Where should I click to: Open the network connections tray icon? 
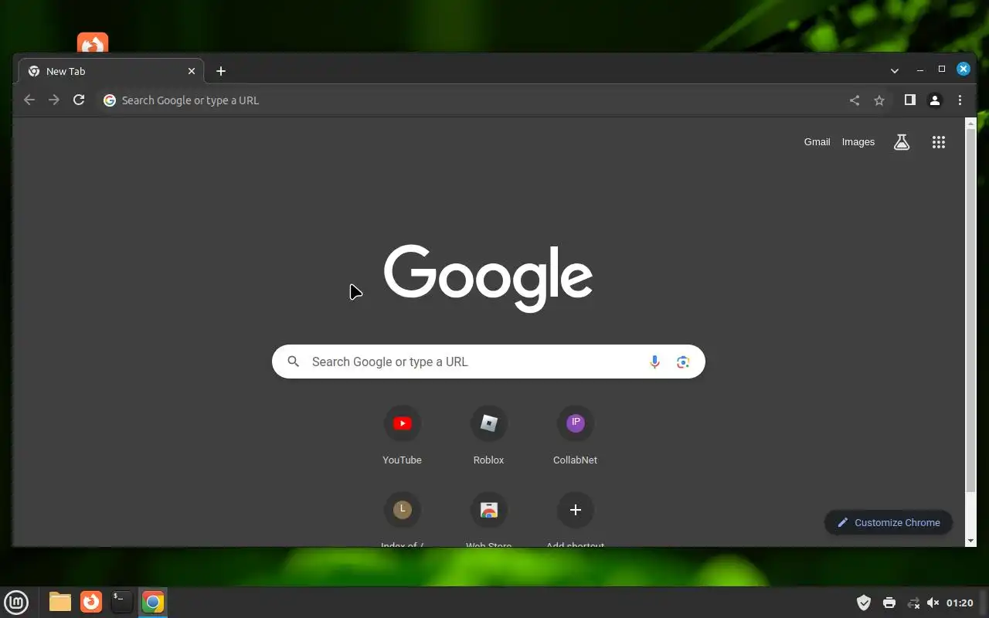point(913,603)
